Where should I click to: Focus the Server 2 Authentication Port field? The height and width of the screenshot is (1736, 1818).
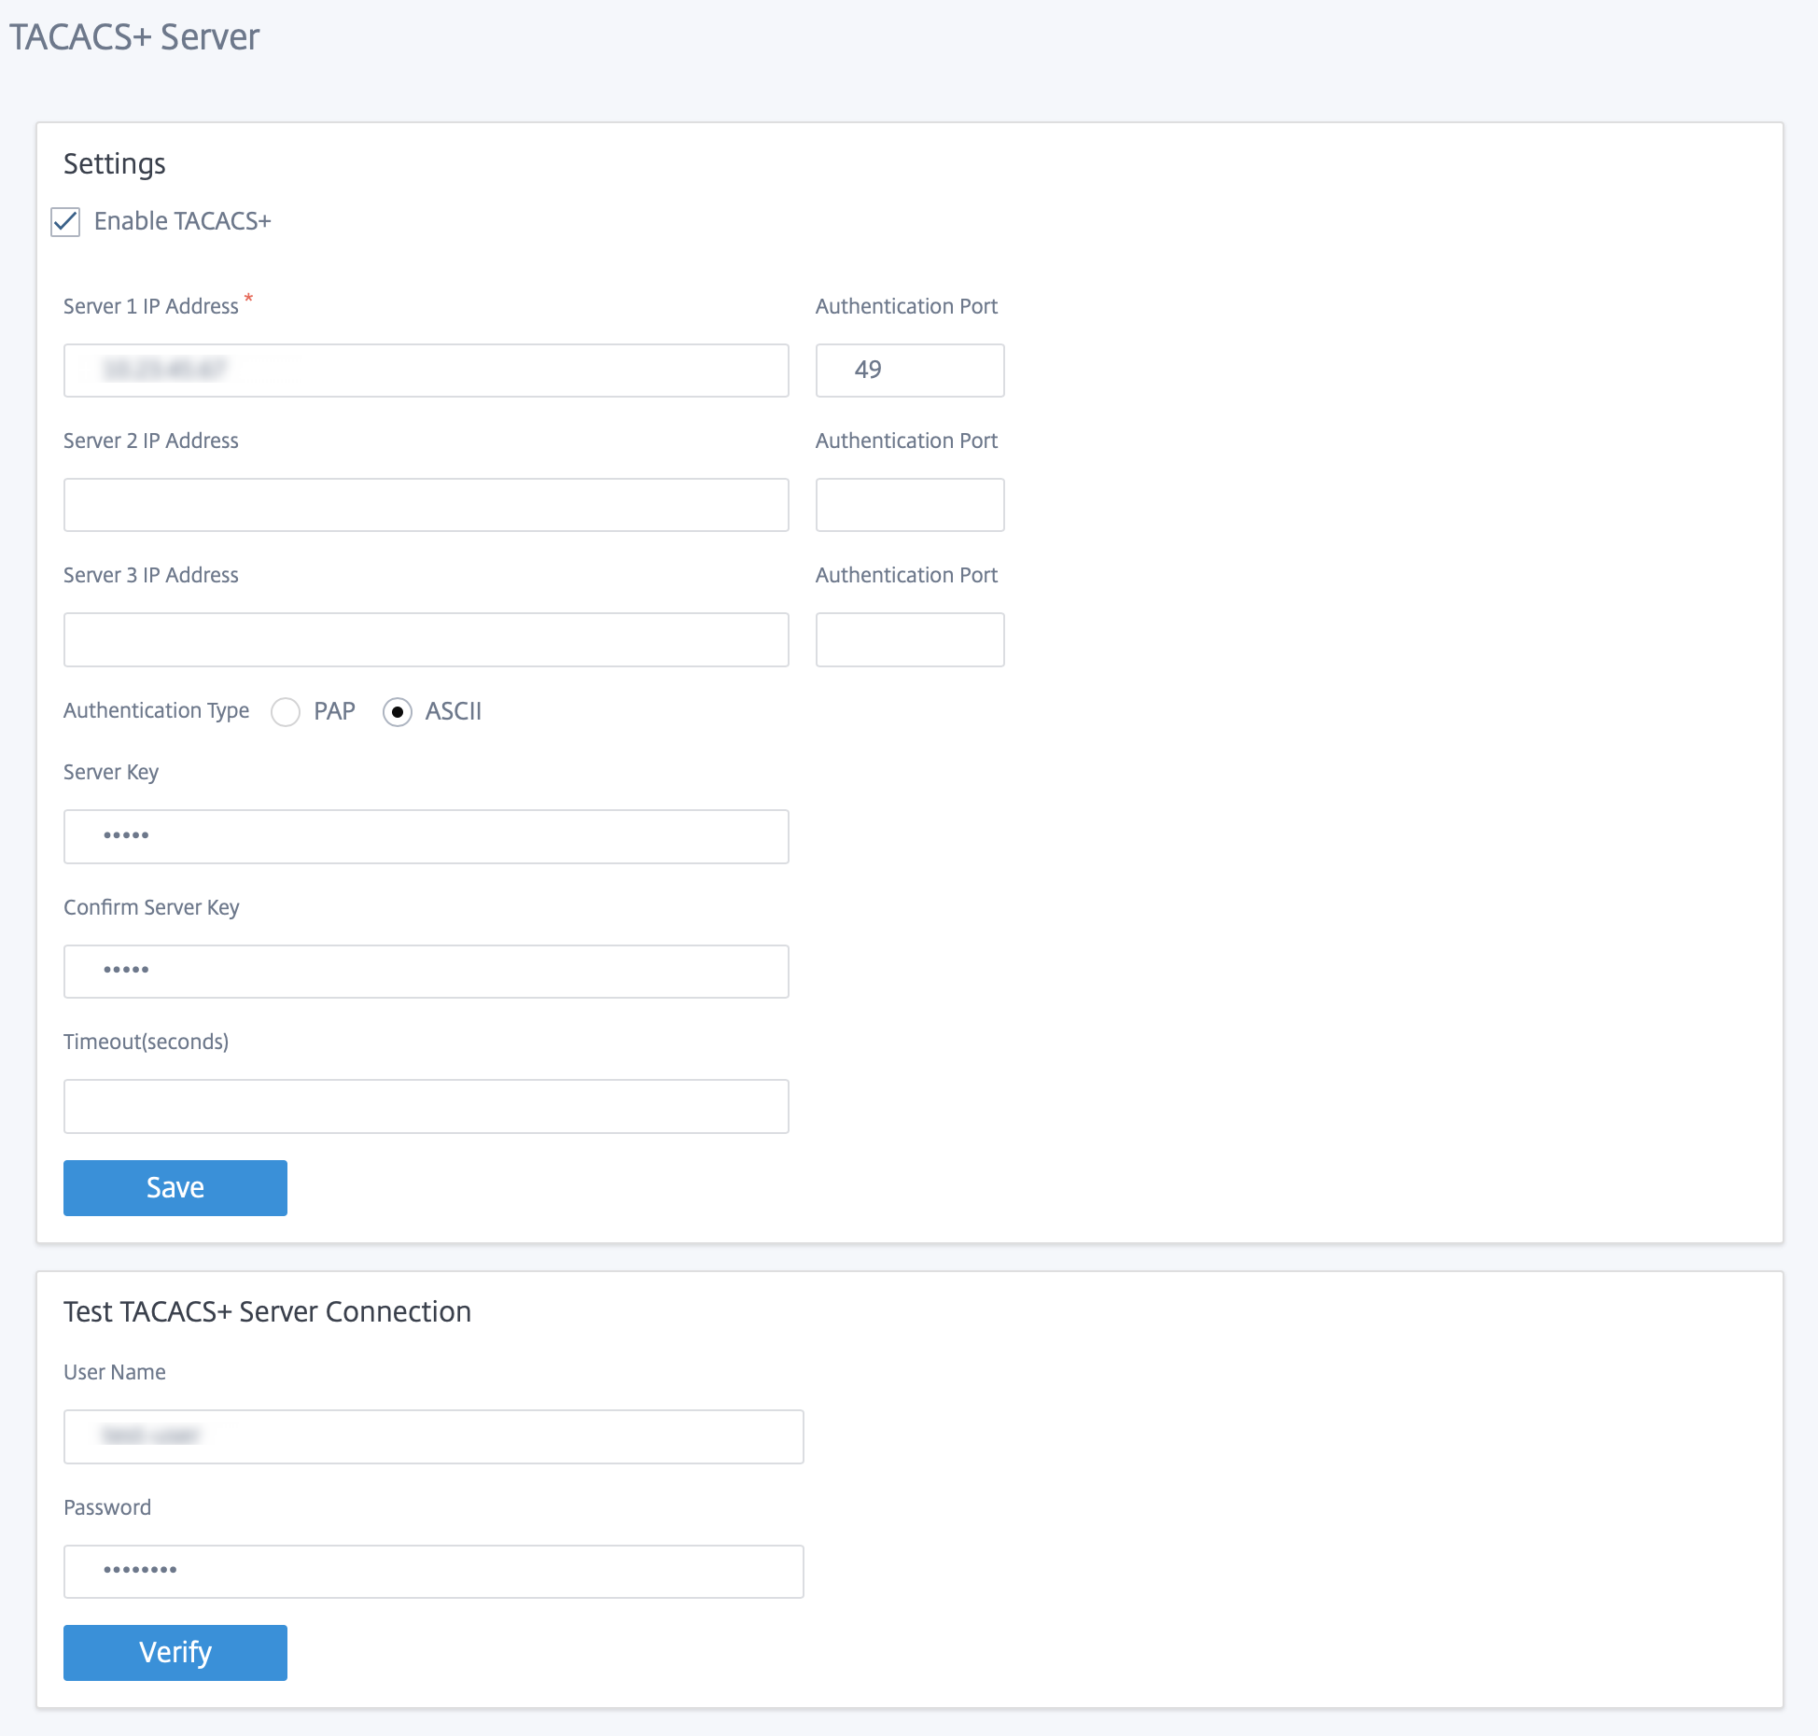(x=910, y=505)
